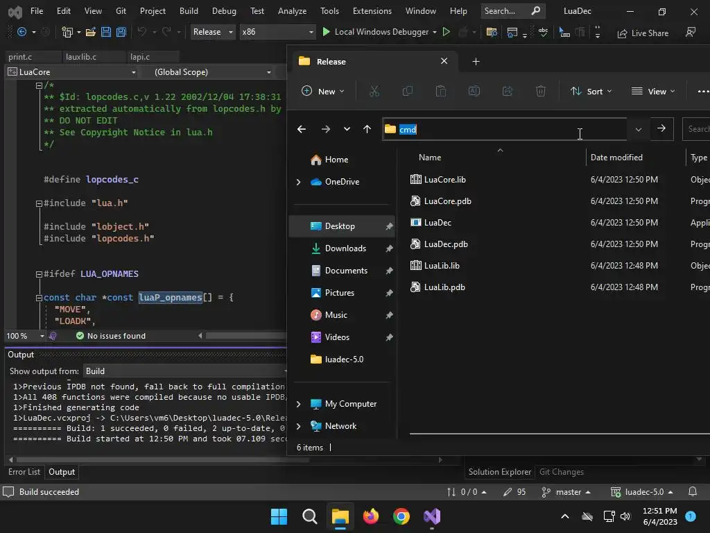Open Google Chrome from the taskbar
Viewport: 710px width, 533px height.
[401, 516]
